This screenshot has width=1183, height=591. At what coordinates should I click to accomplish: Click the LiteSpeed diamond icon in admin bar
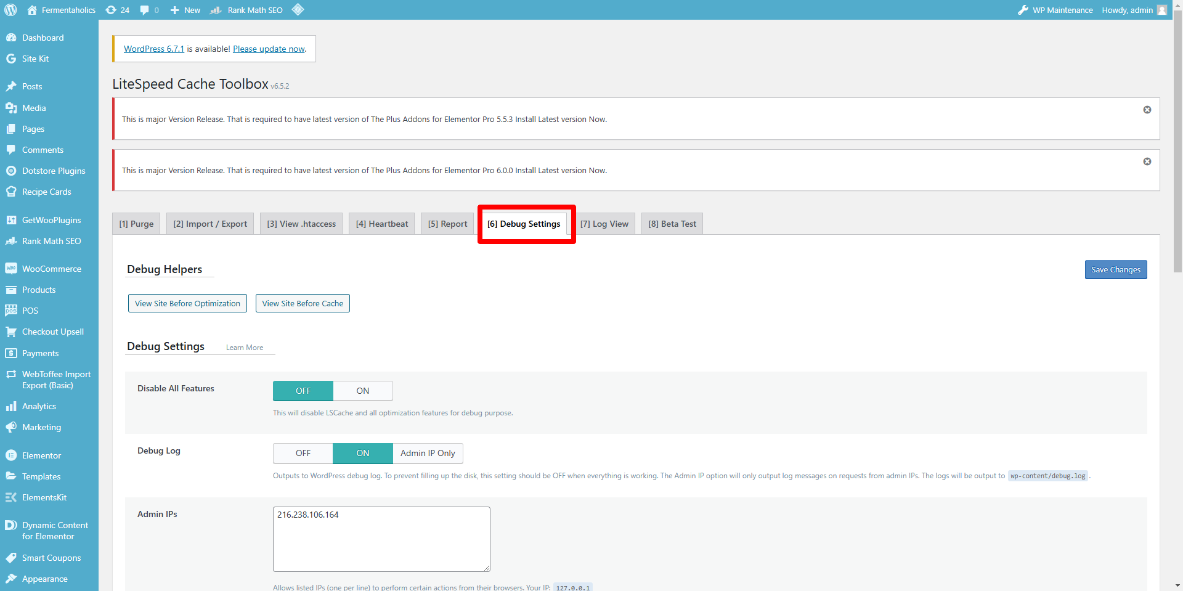[x=298, y=10]
